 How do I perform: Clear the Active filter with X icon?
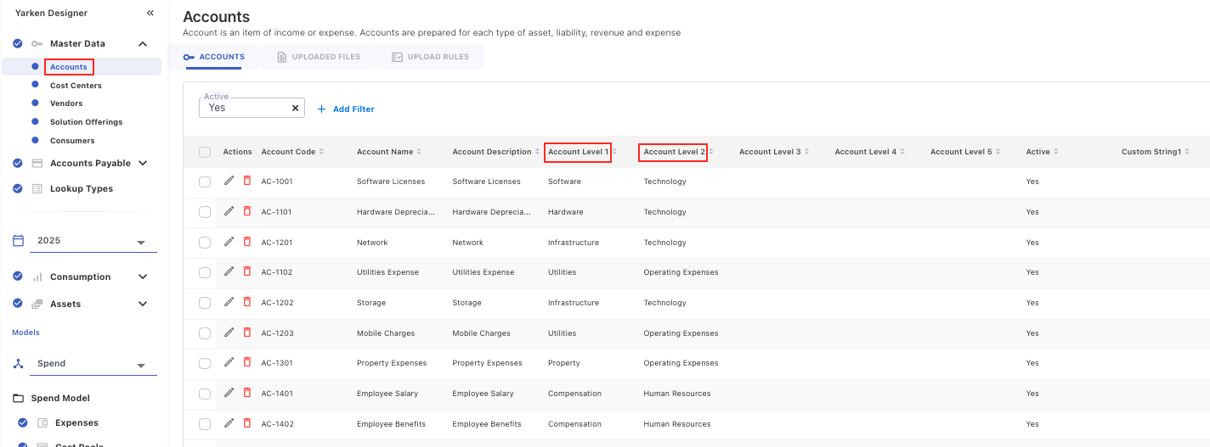click(x=295, y=109)
